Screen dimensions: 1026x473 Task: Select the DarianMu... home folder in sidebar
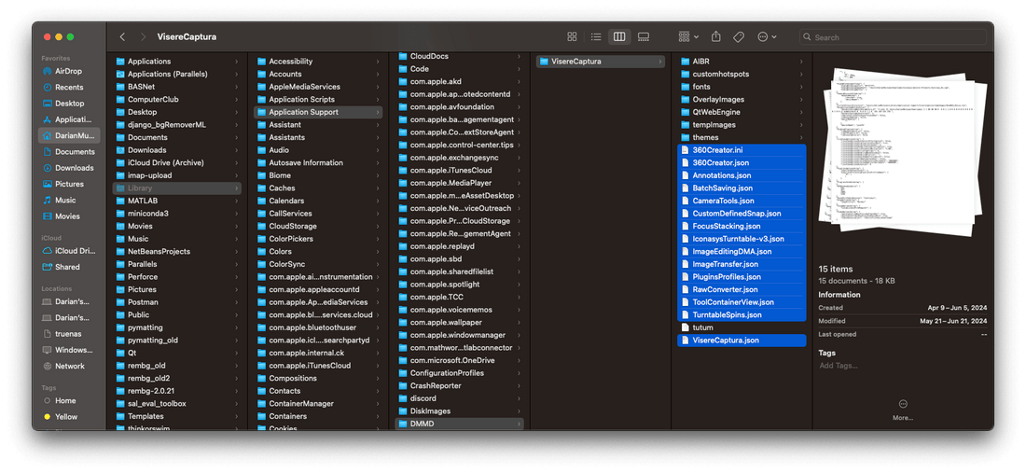click(x=69, y=135)
